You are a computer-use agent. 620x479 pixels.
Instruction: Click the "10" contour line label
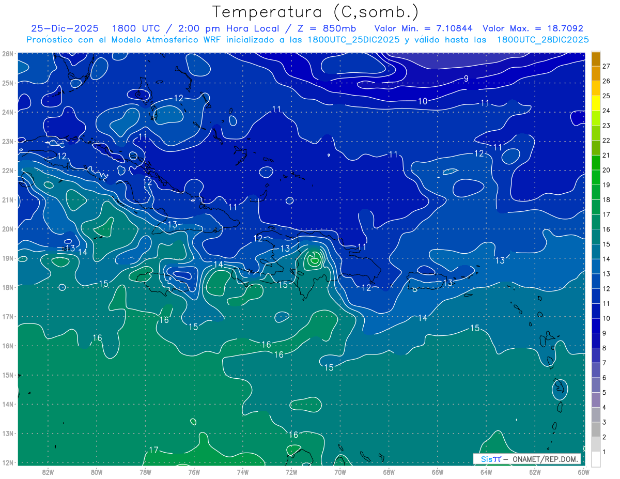coord(423,101)
